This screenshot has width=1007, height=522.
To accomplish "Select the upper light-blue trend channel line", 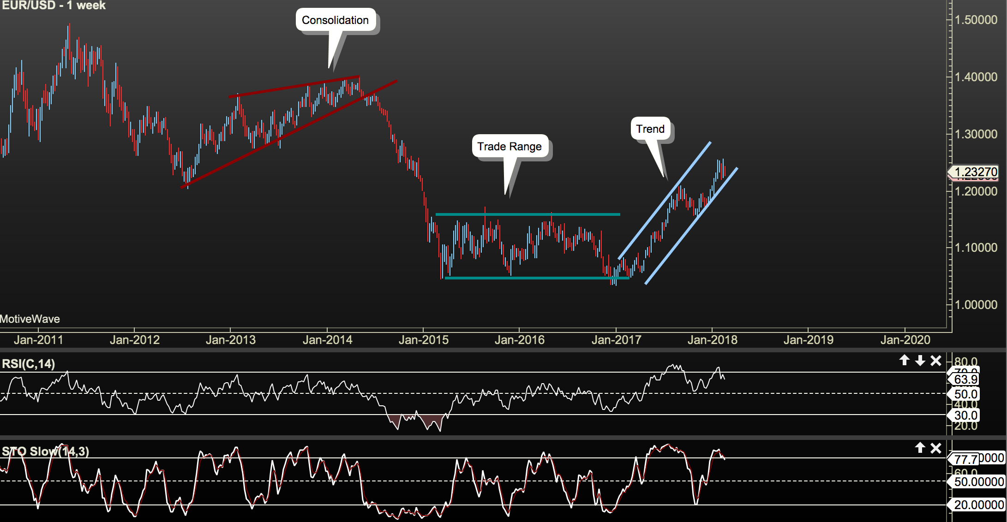I will 665,200.
